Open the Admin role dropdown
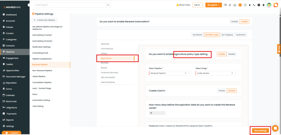Screen dimensions: 281x135 click(x=198, y=5)
